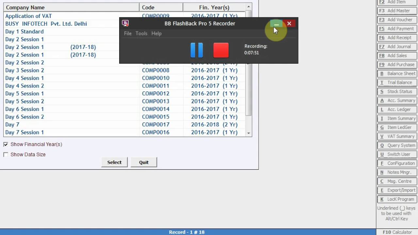Click Switch User side button
This screenshot has height=235, width=418.
coord(397,154)
